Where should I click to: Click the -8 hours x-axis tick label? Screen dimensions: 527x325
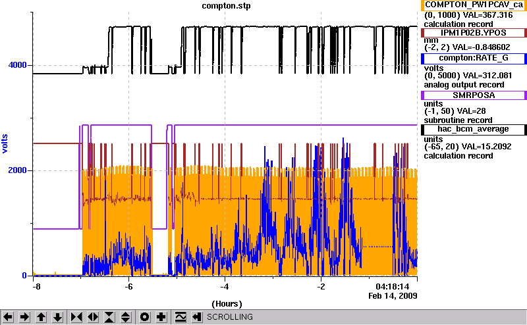(x=36, y=287)
